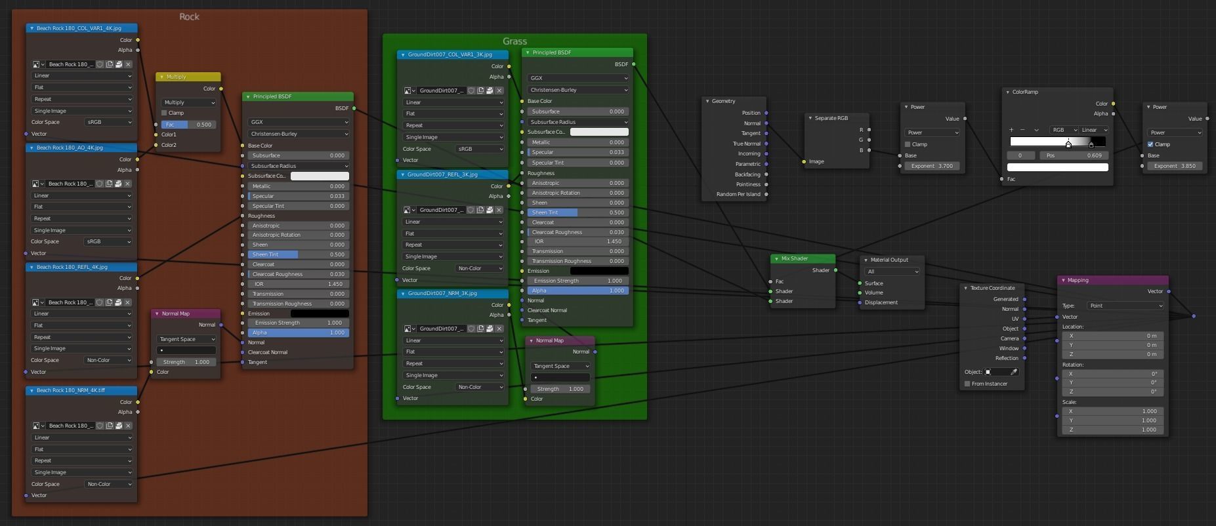Image resolution: width=1216 pixels, height=526 pixels.
Task: Browse images in Beach Rock AO node
Action: 37,184
